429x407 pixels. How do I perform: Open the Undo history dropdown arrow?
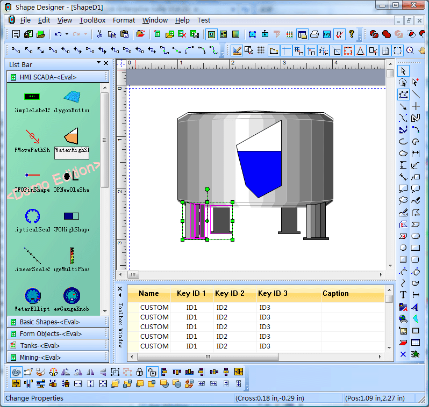pyautogui.click(x=67, y=34)
